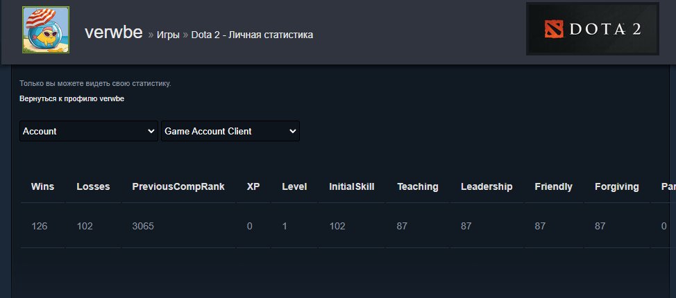Viewport: 676px width, 298px height.
Task: Click the text Только вы можете видеть свою статистику
Action: tap(95, 83)
